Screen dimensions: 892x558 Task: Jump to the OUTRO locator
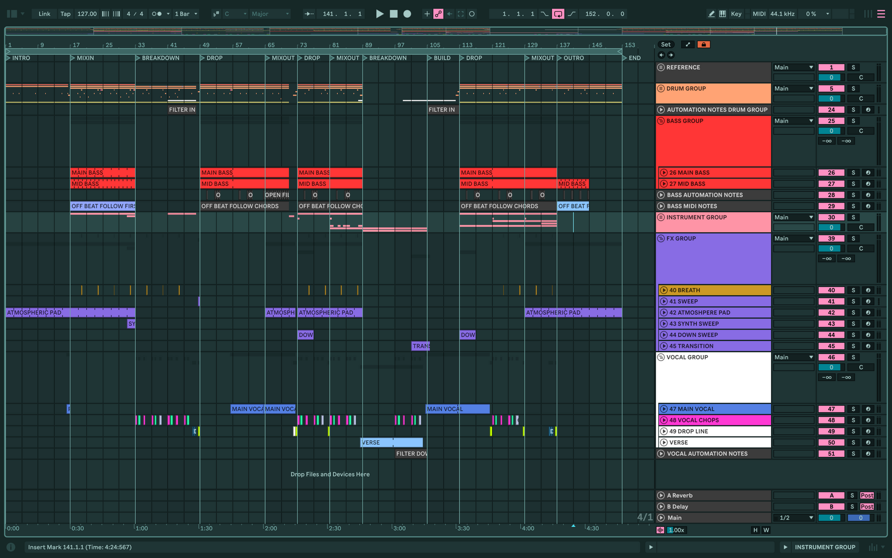(570, 58)
